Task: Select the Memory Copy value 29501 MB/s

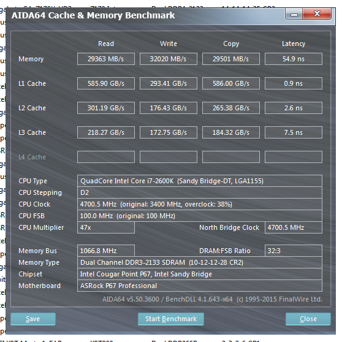Action: (231, 59)
